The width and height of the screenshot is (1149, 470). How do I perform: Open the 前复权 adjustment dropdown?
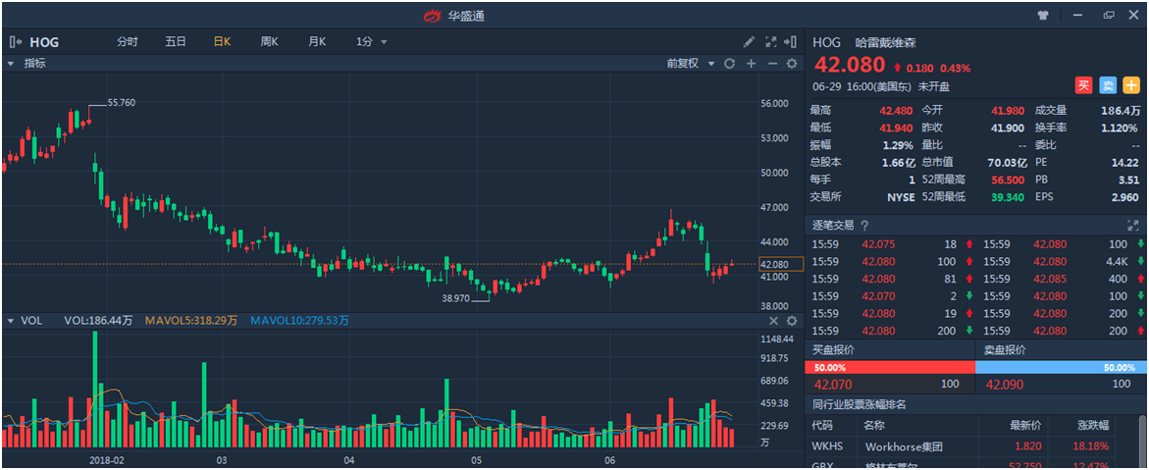(688, 64)
